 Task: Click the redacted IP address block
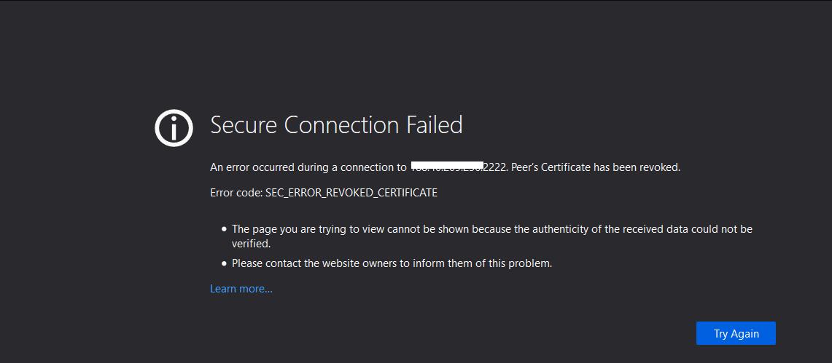tap(447, 167)
